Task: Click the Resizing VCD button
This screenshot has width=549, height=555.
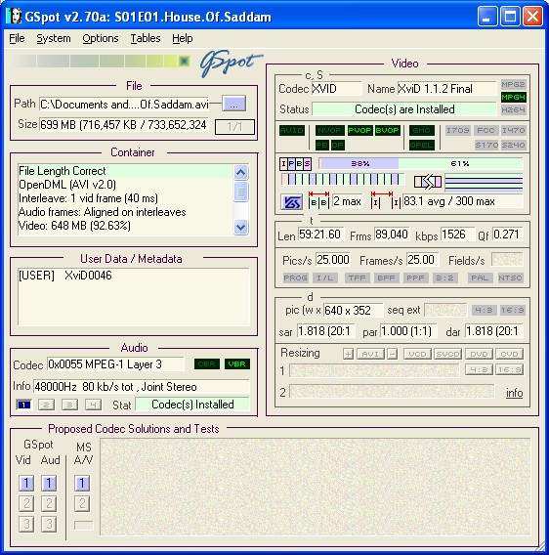Action: 418,354
